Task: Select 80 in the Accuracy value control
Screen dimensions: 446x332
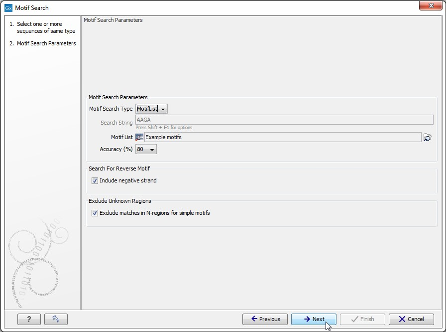Action: (145, 149)
